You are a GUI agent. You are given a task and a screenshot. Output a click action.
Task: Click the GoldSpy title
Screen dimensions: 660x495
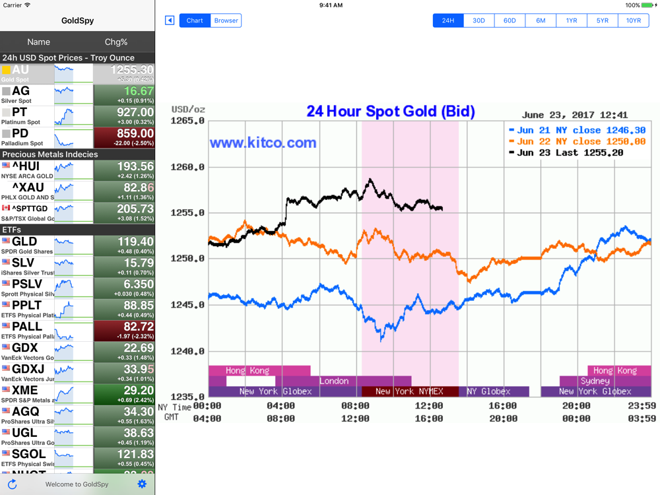point(77,20)
